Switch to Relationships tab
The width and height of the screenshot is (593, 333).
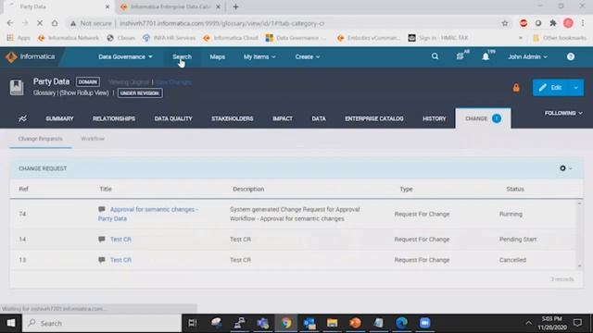[x=114, y=118]
